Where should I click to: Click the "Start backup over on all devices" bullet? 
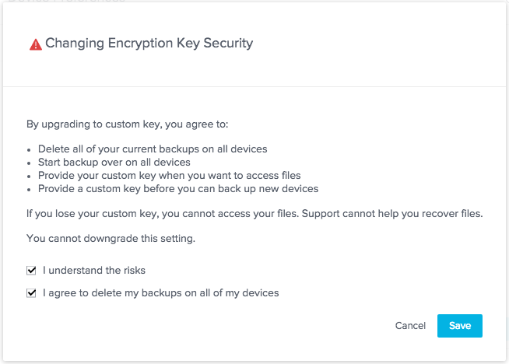tap(114, 162)
